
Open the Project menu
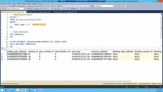pos(19,4)
